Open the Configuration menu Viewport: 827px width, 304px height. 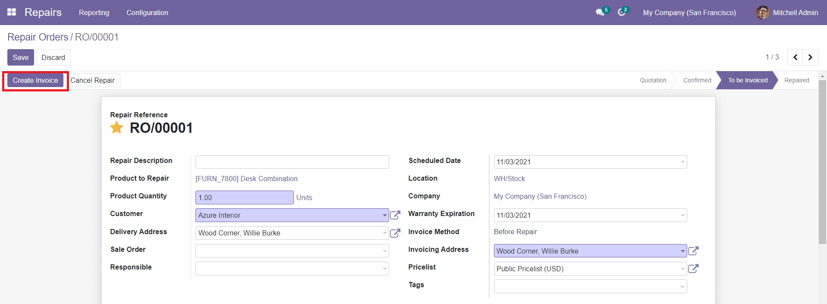pos(147,13)
